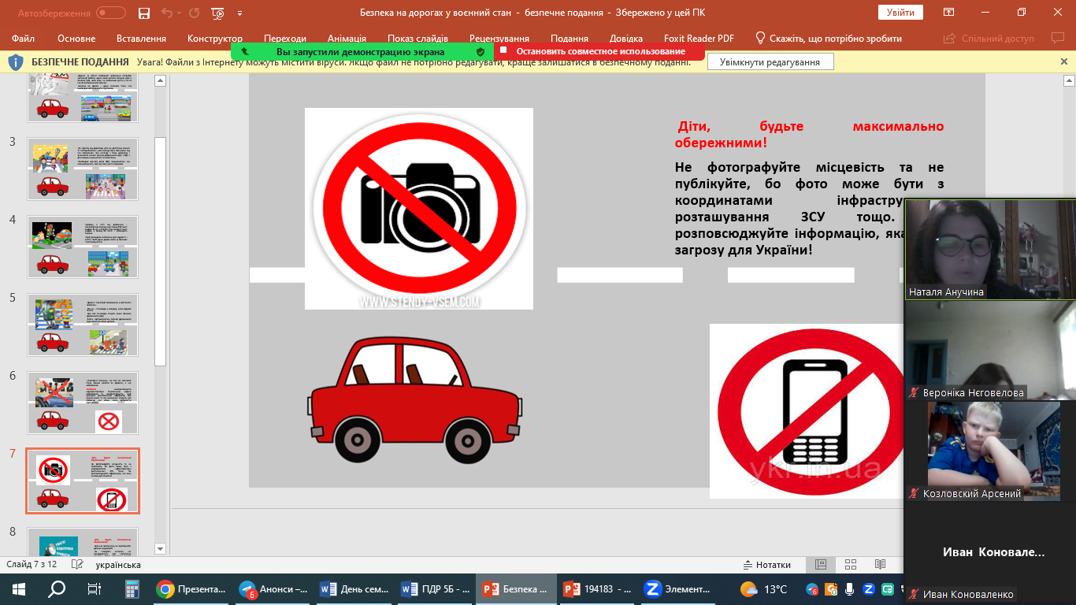Switch to Word День сем... taskbar window
This screenshot has width=1076, height=605.
354,589
